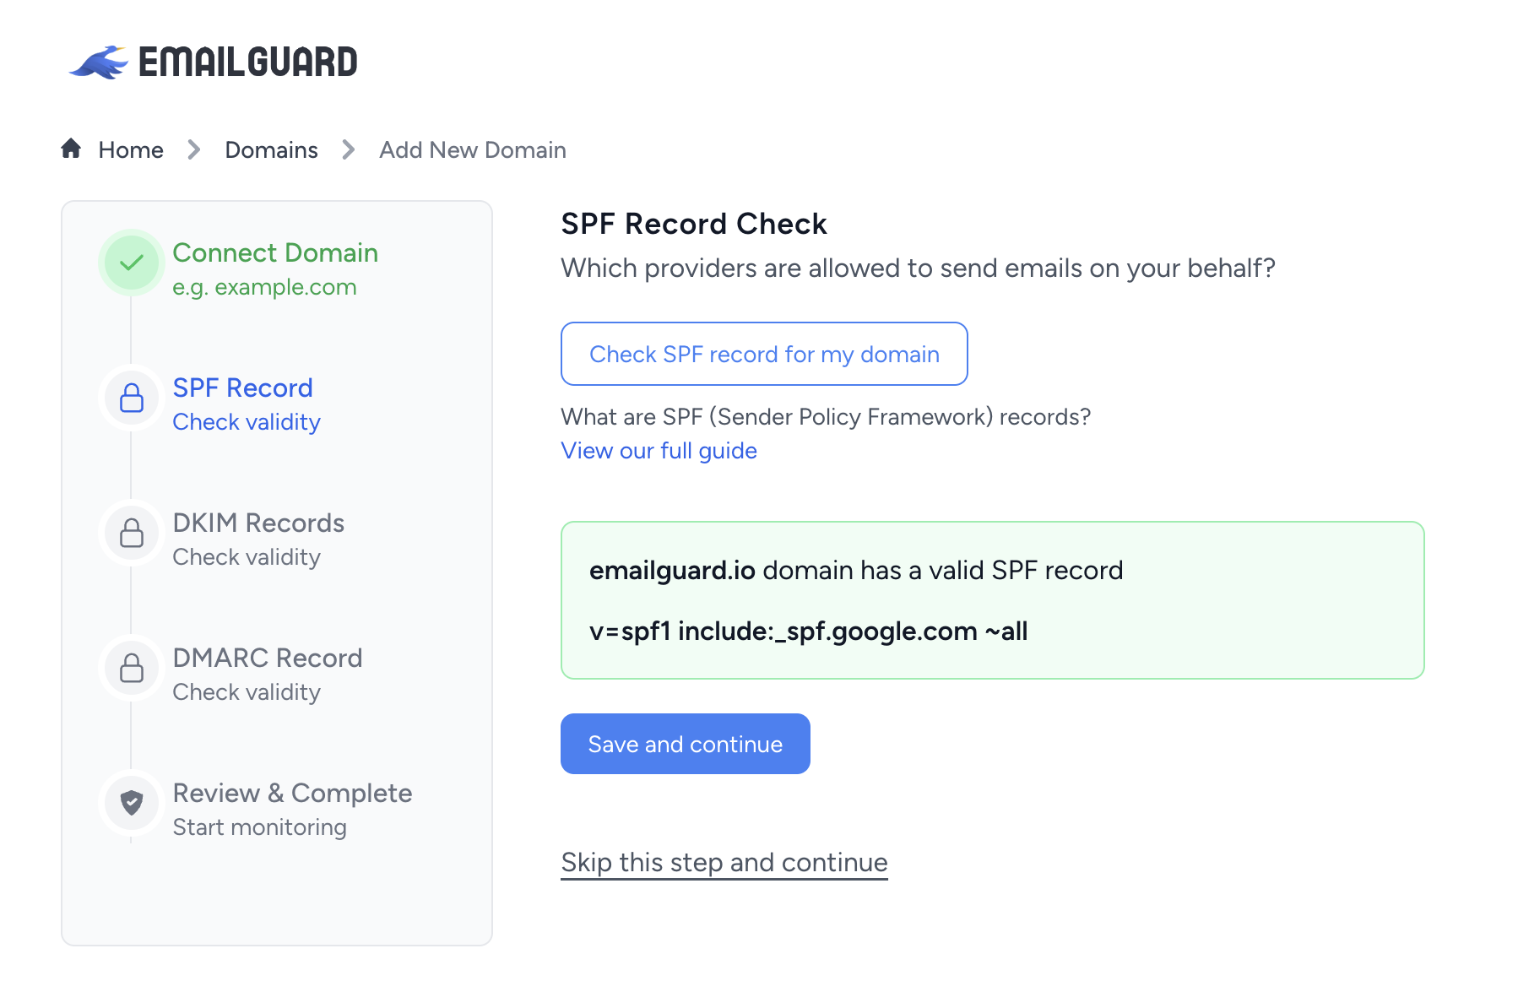1518x981 pixels.
Task: Click the Home house icon
Action: pyautogui.click(x=71, y=149)
